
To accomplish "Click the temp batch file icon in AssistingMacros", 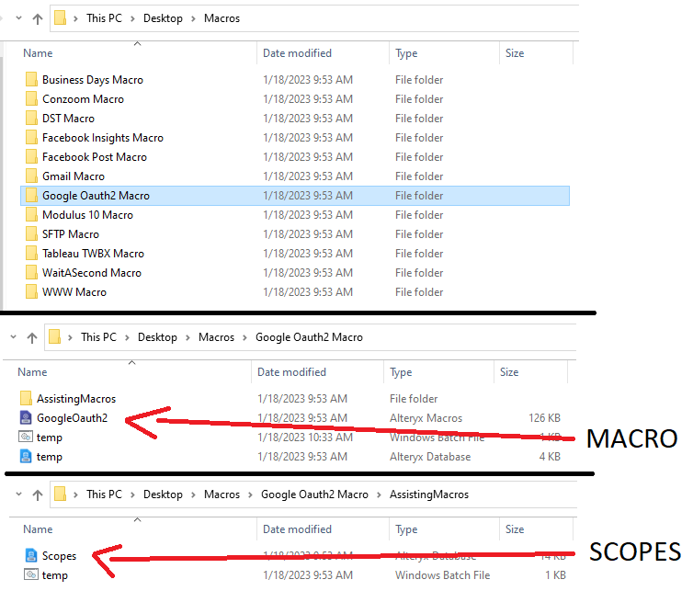I will point(31,575).
